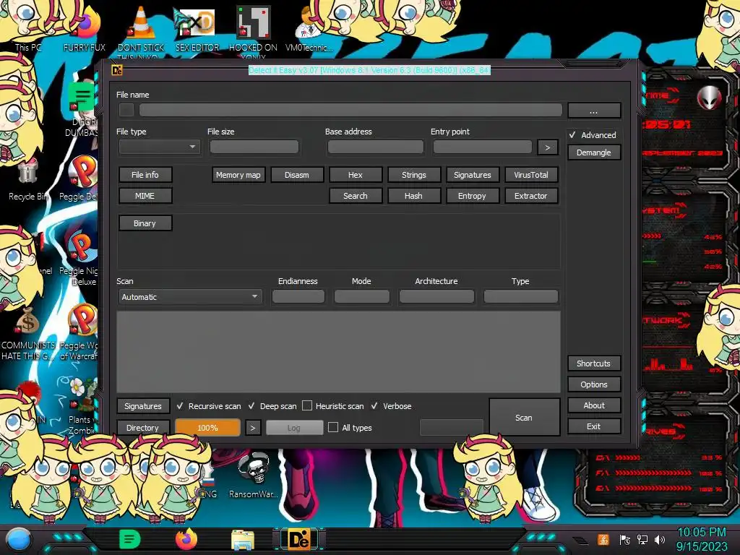Open the Disasm view
The height and width of the screenshot is (555, 740).
[297, 175]
